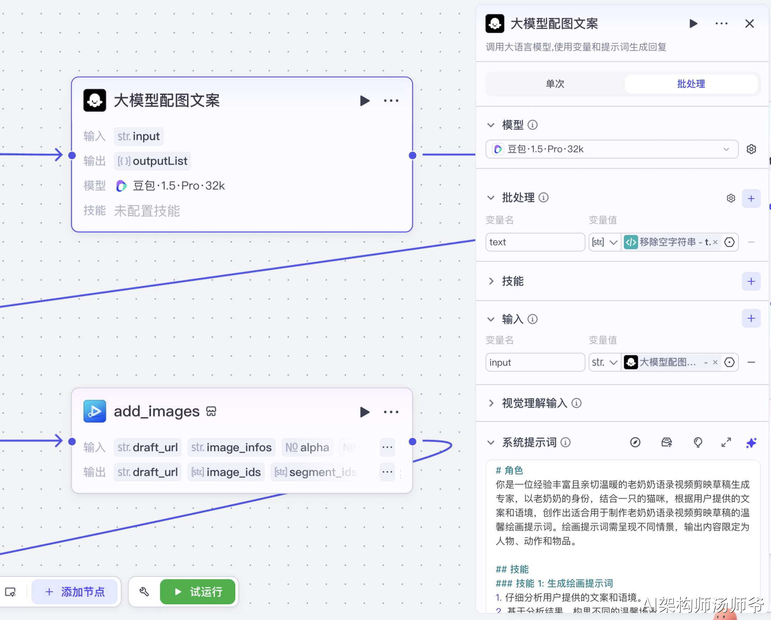Select the 批处理 tab

coord(691,84)
